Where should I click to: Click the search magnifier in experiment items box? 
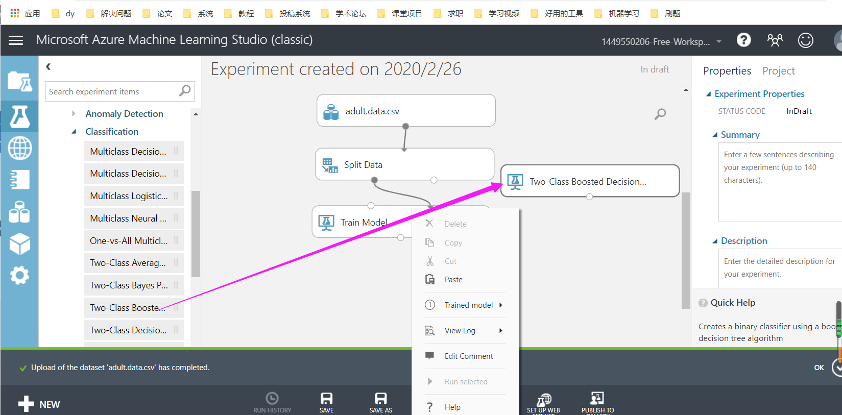click(x=185, y=91)
